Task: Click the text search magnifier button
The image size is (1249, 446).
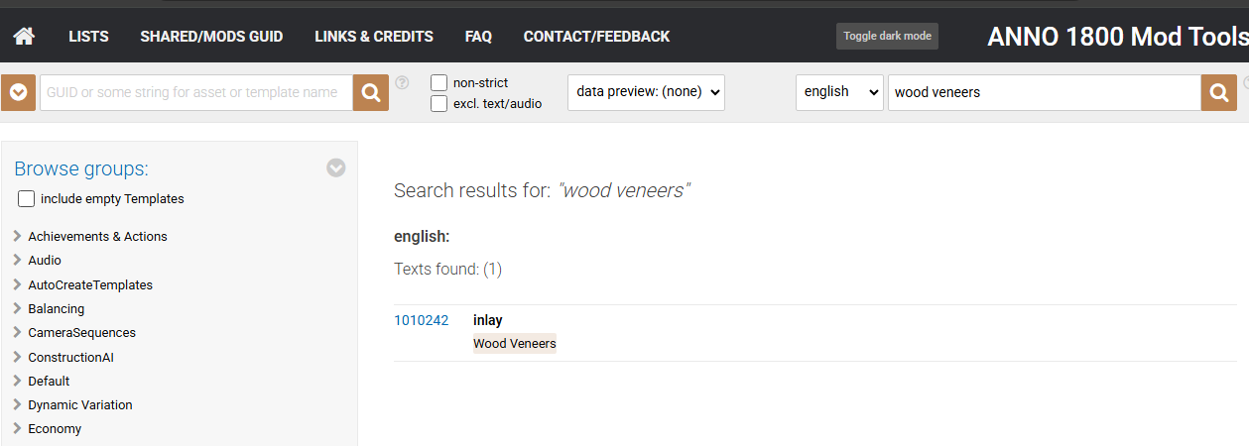Action: [x=1218, y=92]
